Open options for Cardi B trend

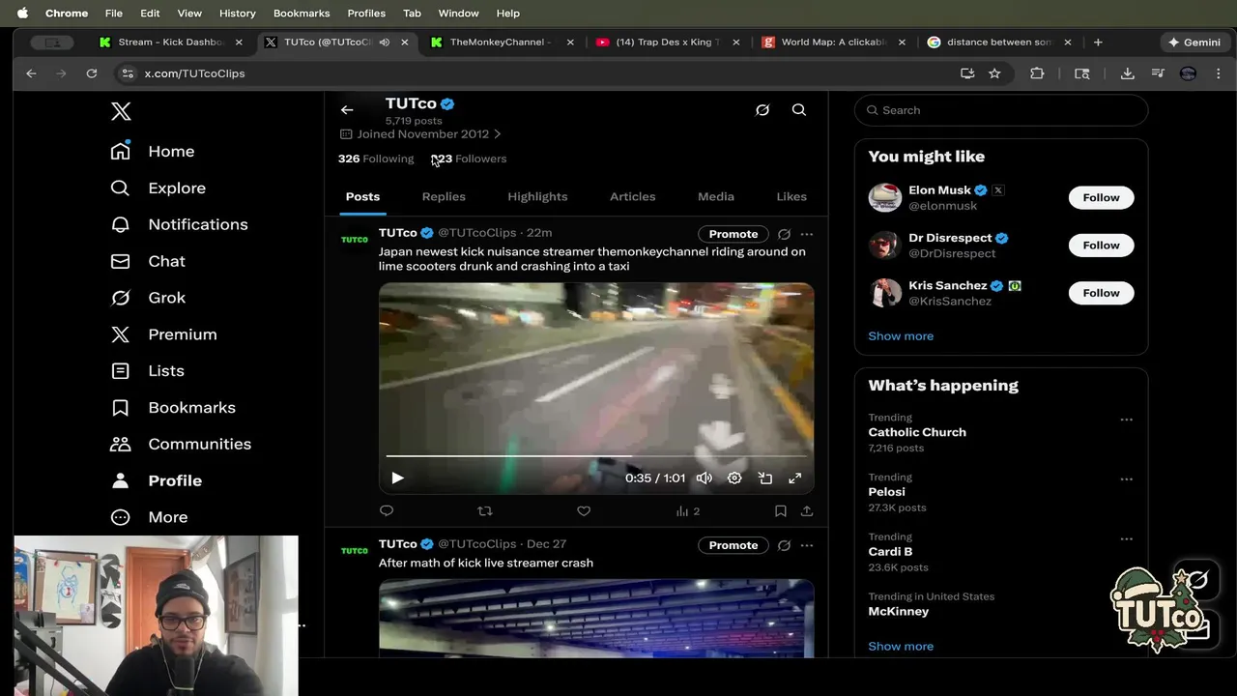tap(1126, 538)
